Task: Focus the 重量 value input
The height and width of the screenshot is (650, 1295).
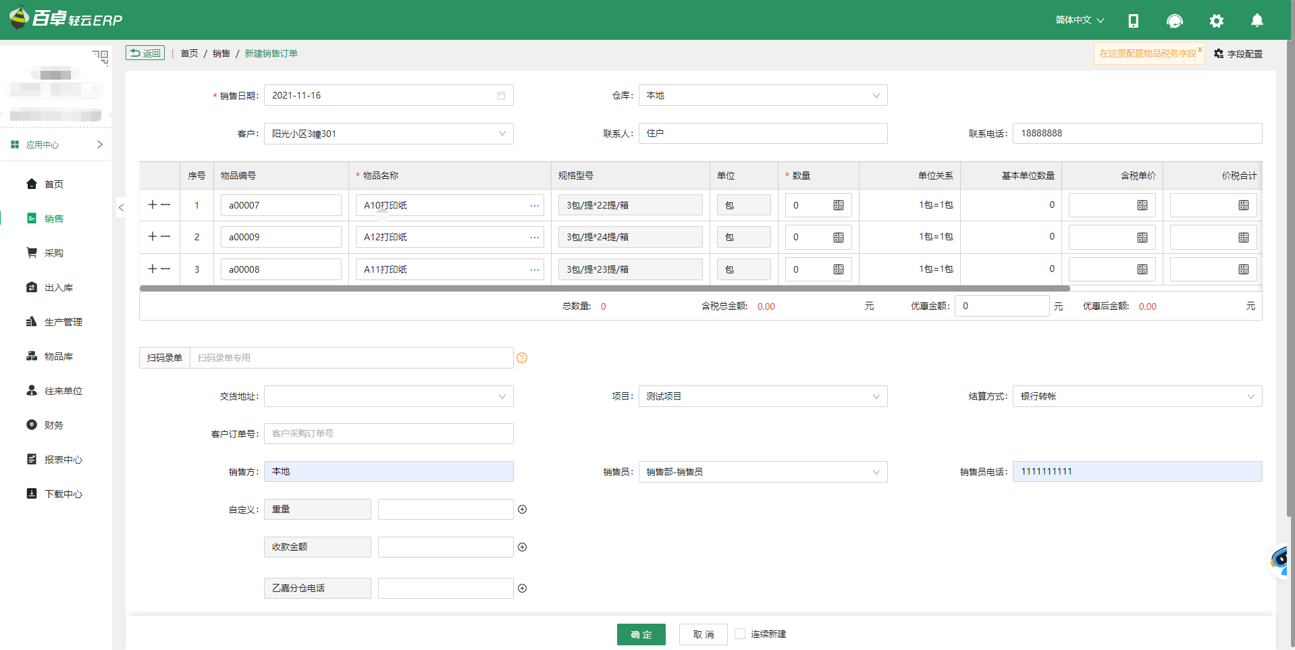Action: coord(446,510)
